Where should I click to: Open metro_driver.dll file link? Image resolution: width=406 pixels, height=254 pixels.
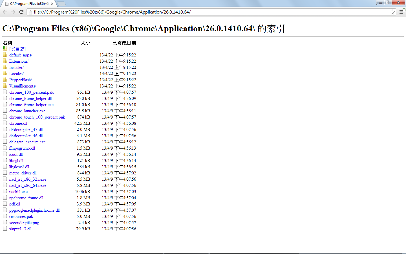tap(23, 173)
